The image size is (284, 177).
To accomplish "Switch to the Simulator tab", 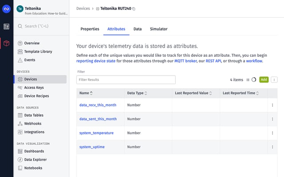I will [x=159, y=29].
